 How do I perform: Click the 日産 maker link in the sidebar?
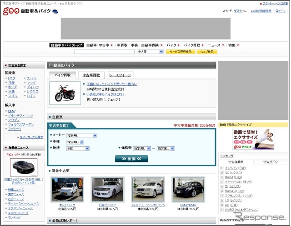[x=11, y=83]
